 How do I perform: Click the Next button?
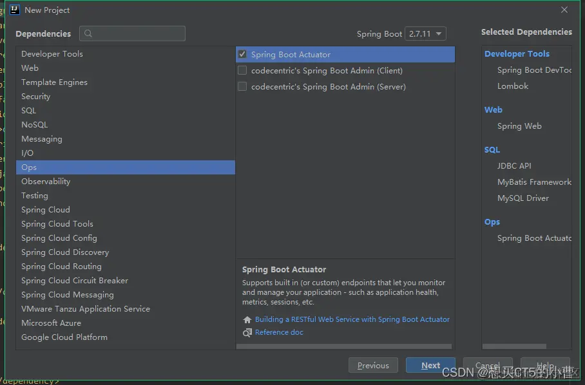coord(430,365)
